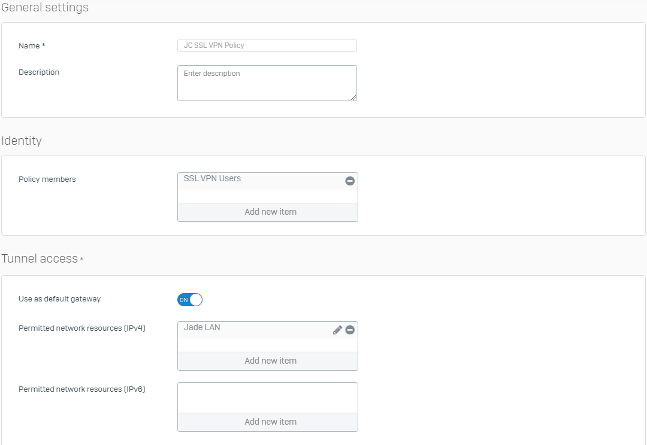This screenshot has width=647, height=445.
Task: Select the Jade LAN entry
Action: click(x=202, y=328)
